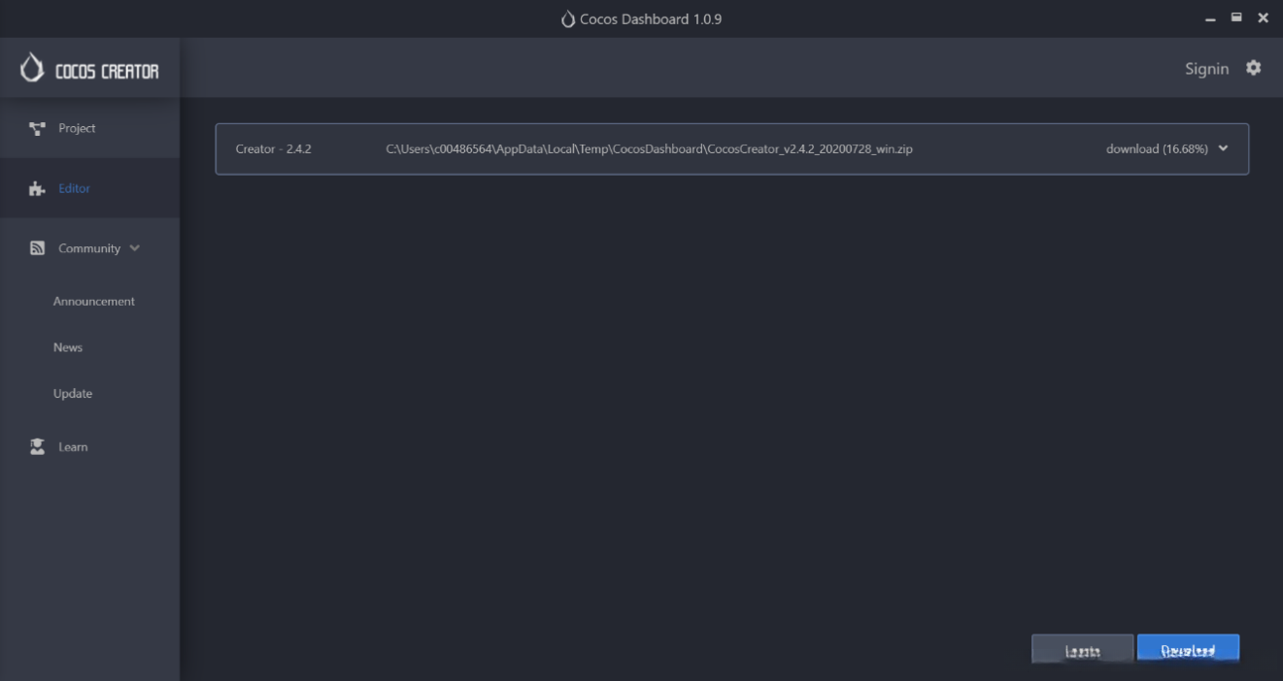
Task: Click the Cocos Dashboard title bar icon
Action: (568, 19)
